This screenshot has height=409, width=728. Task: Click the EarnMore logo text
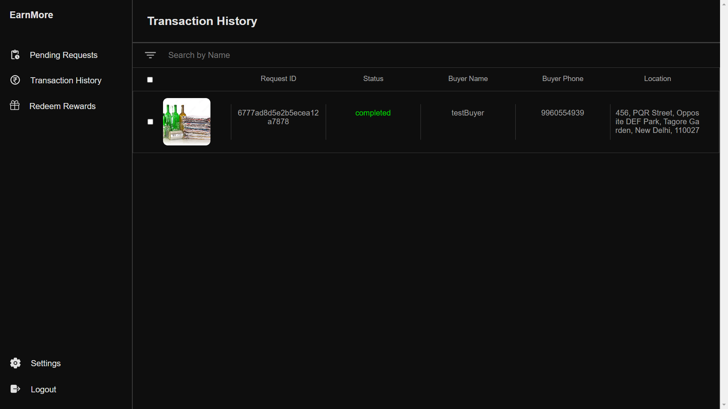[31, 15]
